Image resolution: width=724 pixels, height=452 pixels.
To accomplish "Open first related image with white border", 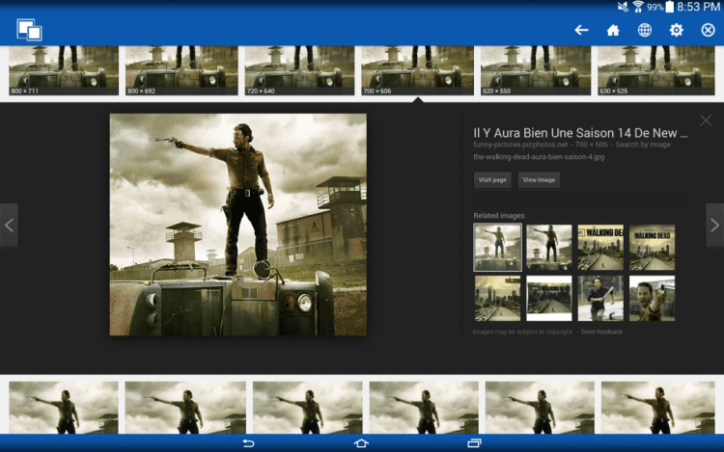I will click(x=497, y=248).
